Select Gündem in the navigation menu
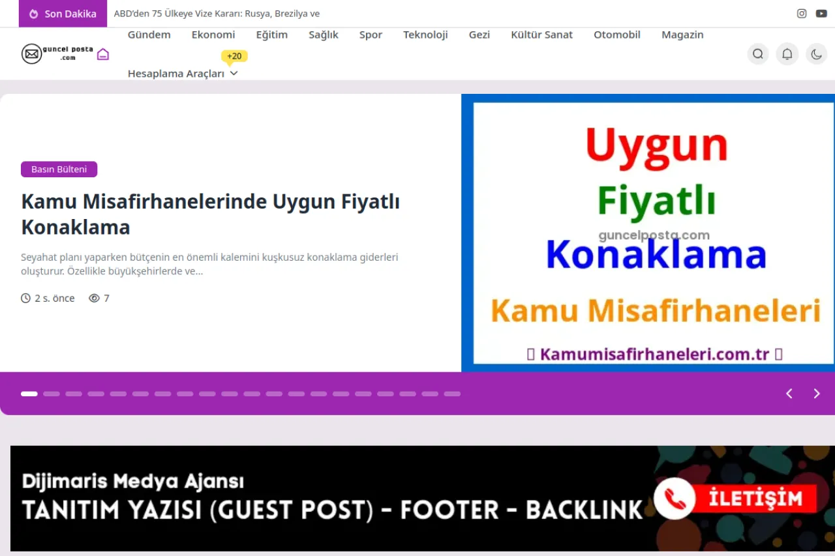The image size is (835, 556). pyautogui.click(x=149, y=35)
